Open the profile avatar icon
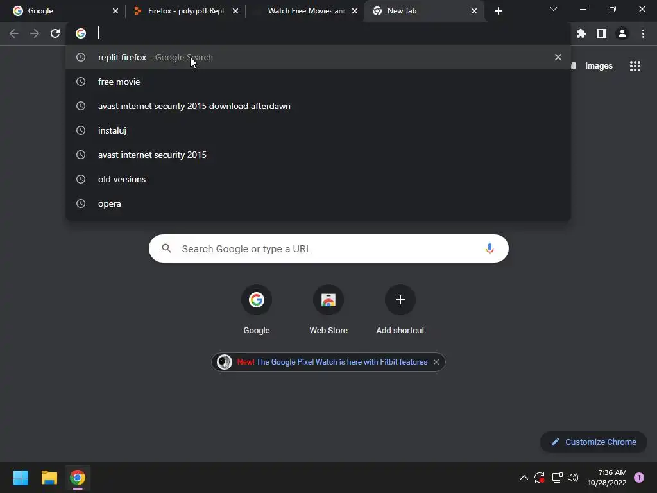 (x=622, y=33)
